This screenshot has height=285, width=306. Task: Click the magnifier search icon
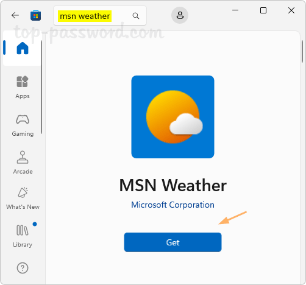click(x=136, y=16)
